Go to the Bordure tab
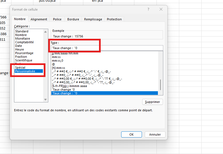223x154 pixels. coord(73,19)
